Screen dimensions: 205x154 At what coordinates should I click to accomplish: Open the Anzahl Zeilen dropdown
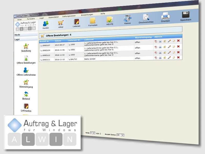120,135
